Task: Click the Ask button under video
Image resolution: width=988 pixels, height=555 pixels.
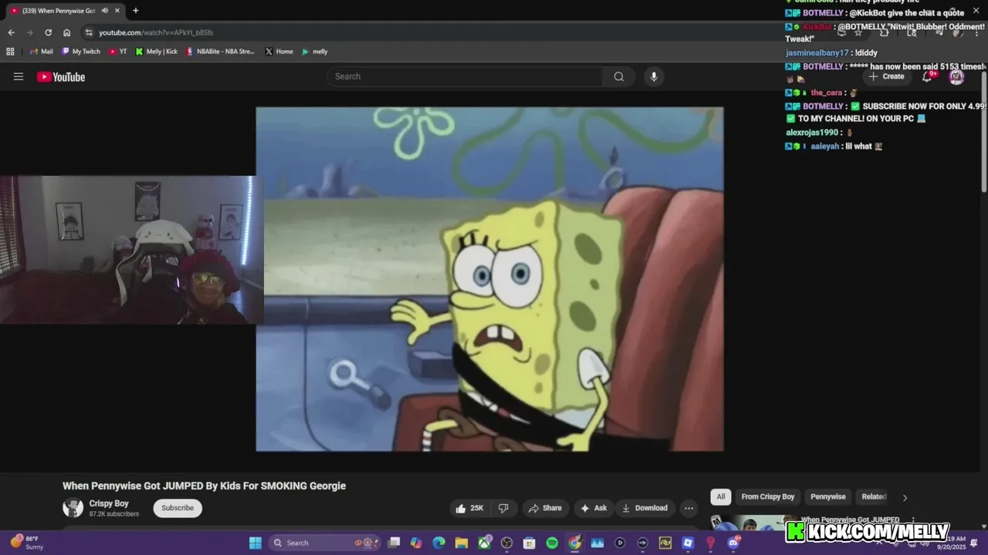Action: click(594, 508)
